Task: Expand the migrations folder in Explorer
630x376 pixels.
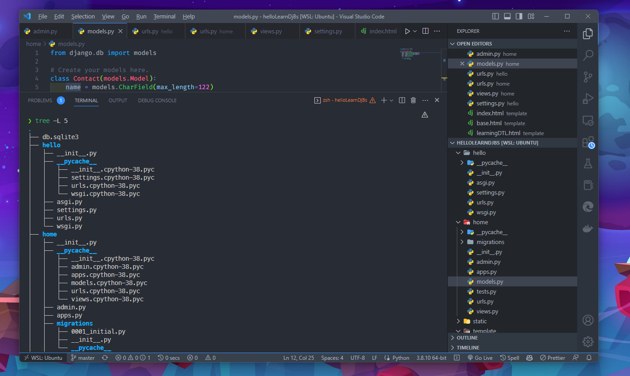Action: point(491,242)
